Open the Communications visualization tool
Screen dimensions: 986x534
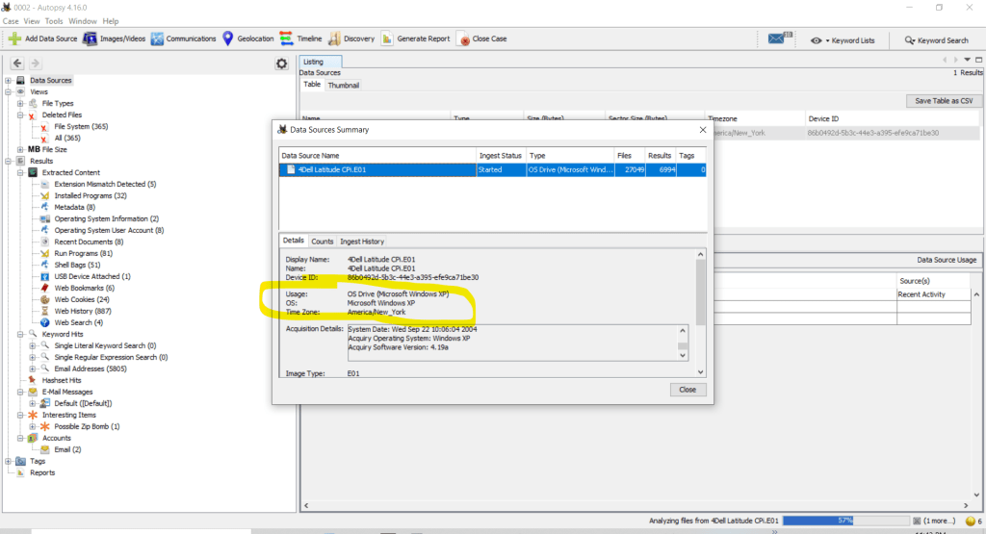(157, 39)
